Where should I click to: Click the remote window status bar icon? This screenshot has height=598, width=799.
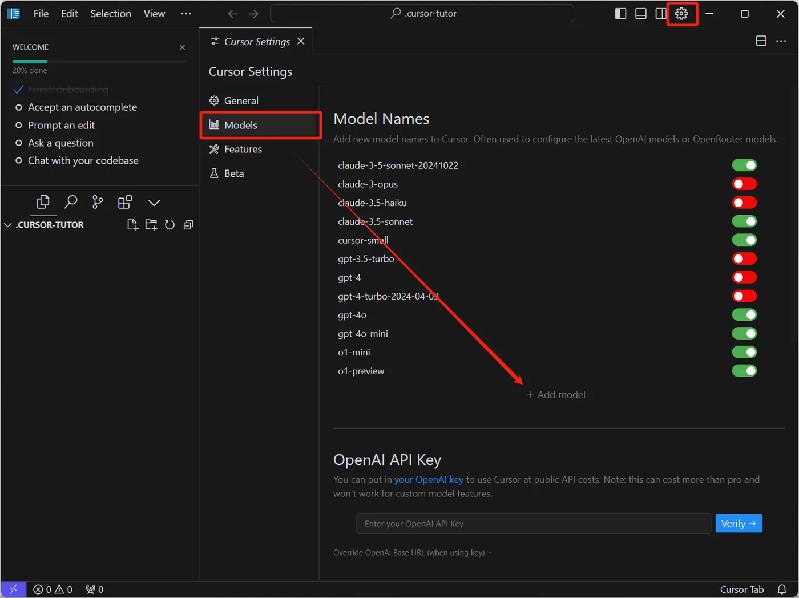coord(13,589)
